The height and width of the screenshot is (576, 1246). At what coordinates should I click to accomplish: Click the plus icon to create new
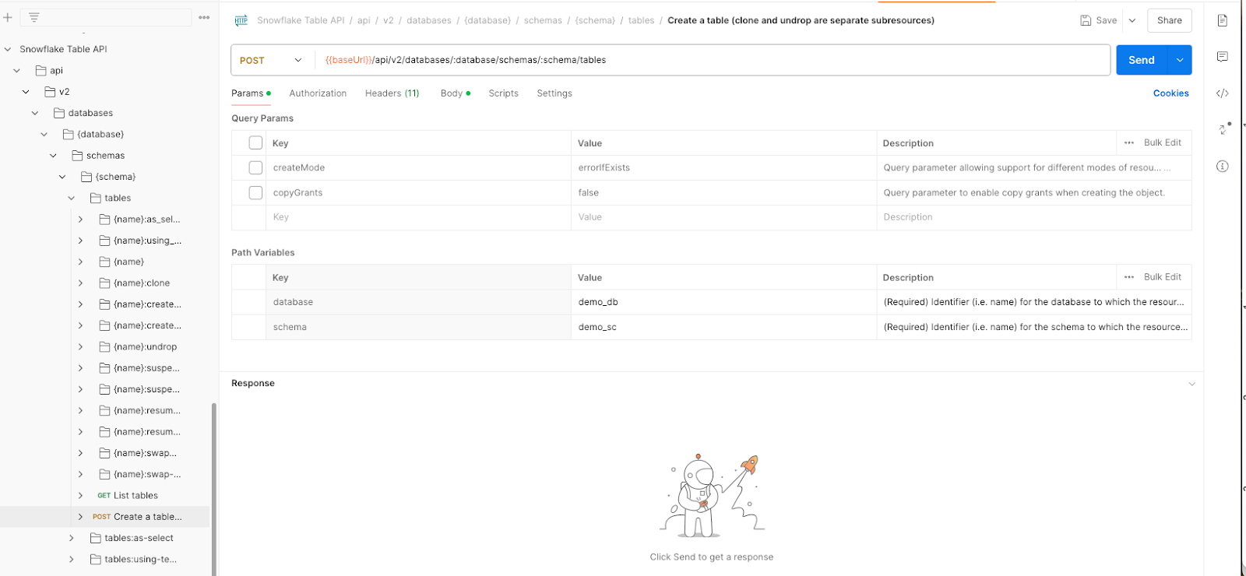[x=8, y=17]
